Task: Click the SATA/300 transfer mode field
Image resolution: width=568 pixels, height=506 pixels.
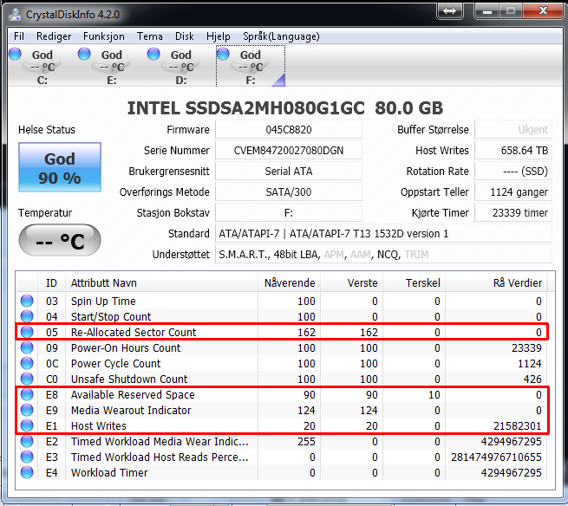Action: pyautogui.click(x=289, y=191)
